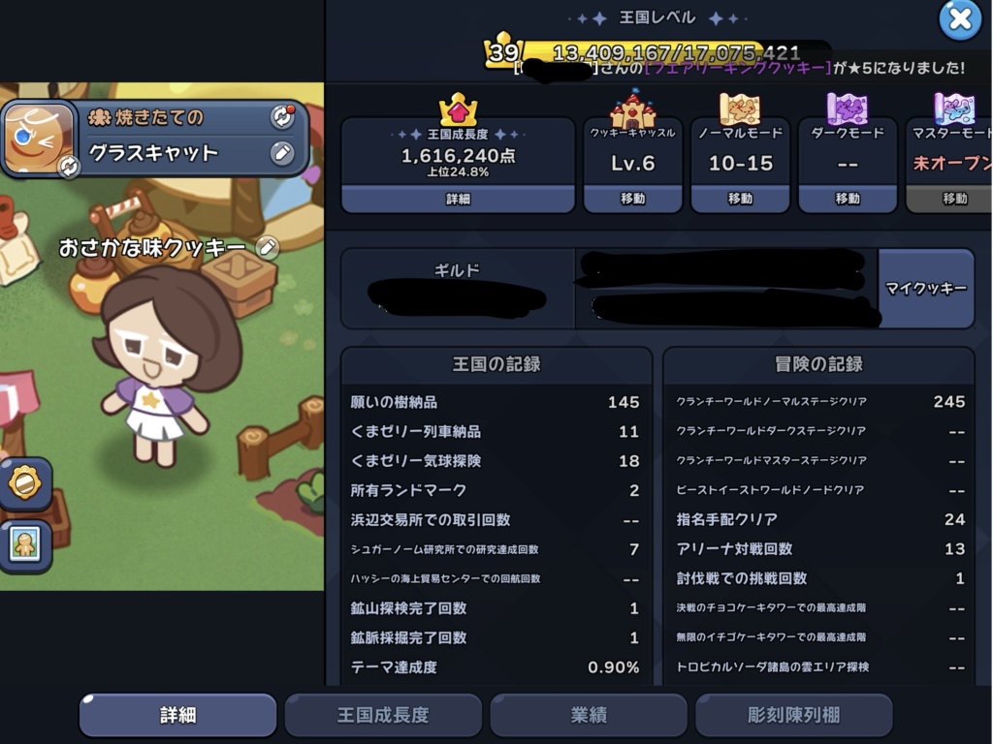993x744 pixels.
Task: Open the cookie portrait frame icon
Action: [x=24, y=545]
